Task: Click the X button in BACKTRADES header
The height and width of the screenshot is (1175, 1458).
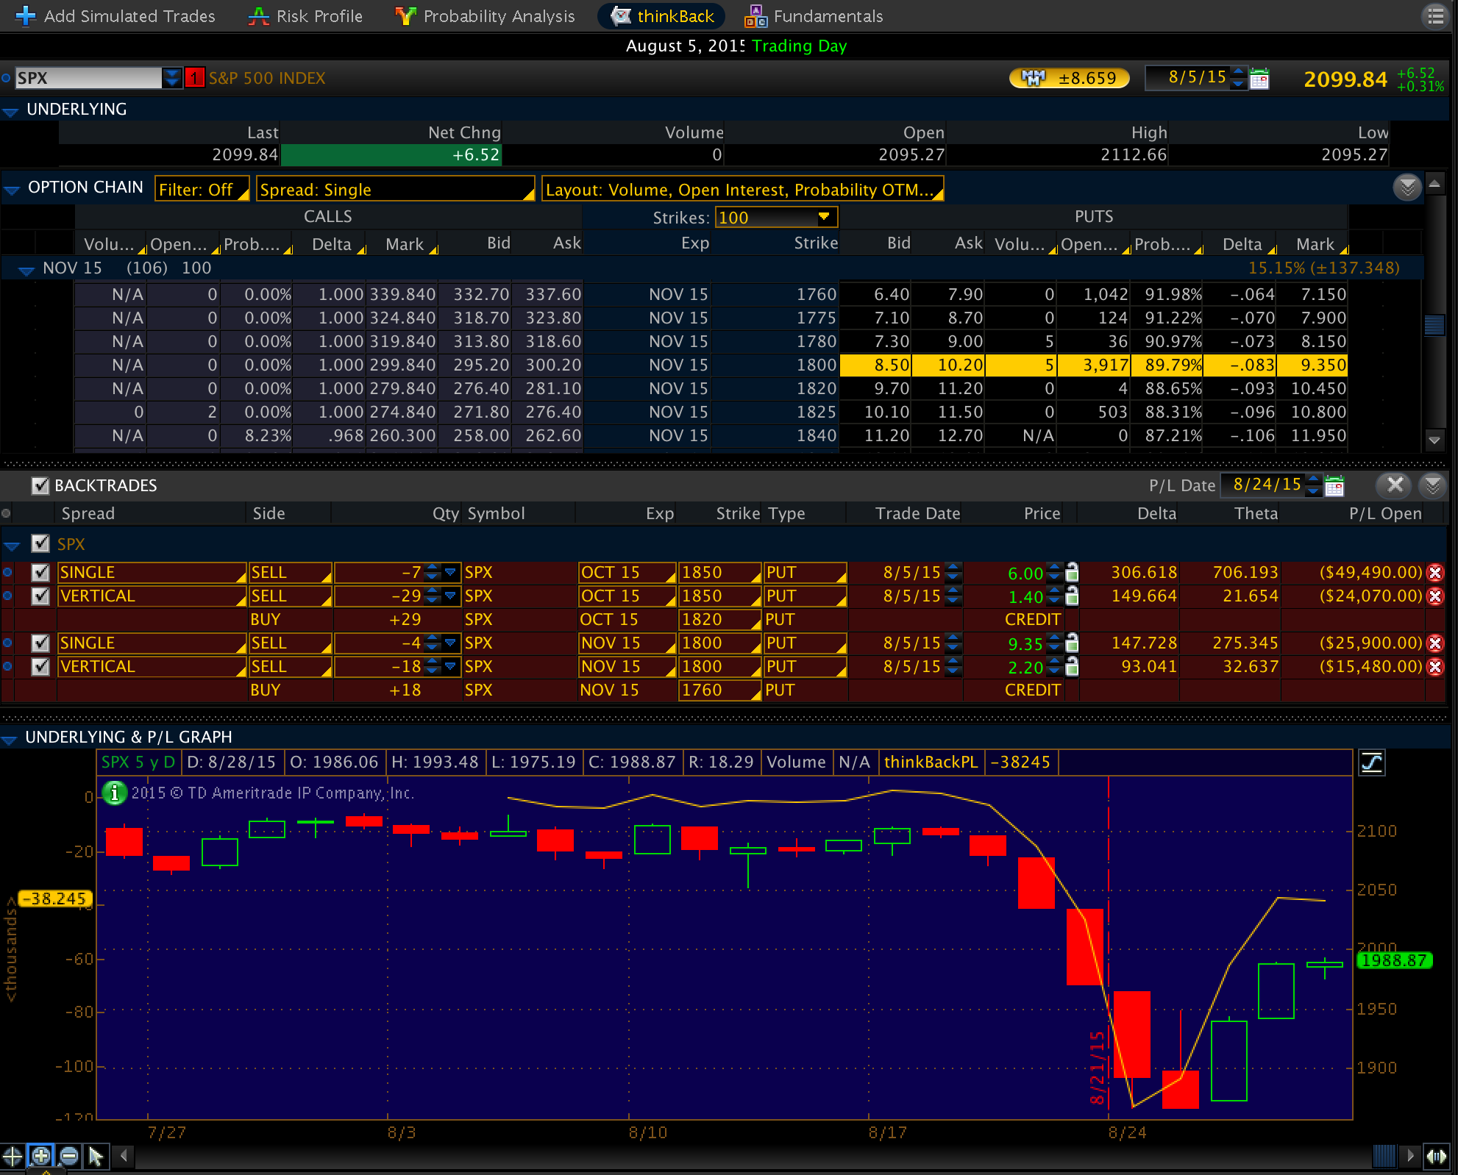Action: pyautogui.click(x=1394, y=485)
